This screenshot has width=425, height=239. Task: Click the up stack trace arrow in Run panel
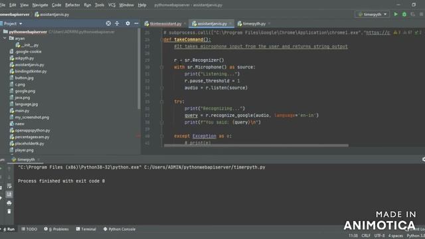[x=9, y=169]
